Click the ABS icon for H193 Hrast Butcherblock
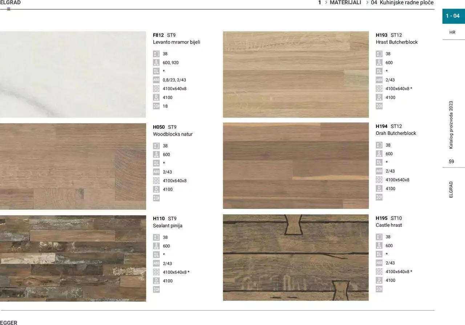The height and width of the screenshot is (325, 465). tap(379, 80)
